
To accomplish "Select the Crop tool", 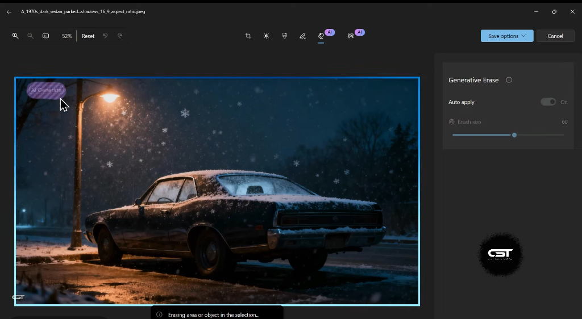I will [248, 36].
